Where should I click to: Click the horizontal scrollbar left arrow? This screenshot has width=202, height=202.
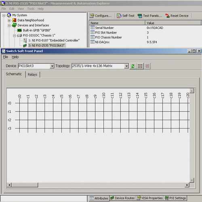pos(9,185)
